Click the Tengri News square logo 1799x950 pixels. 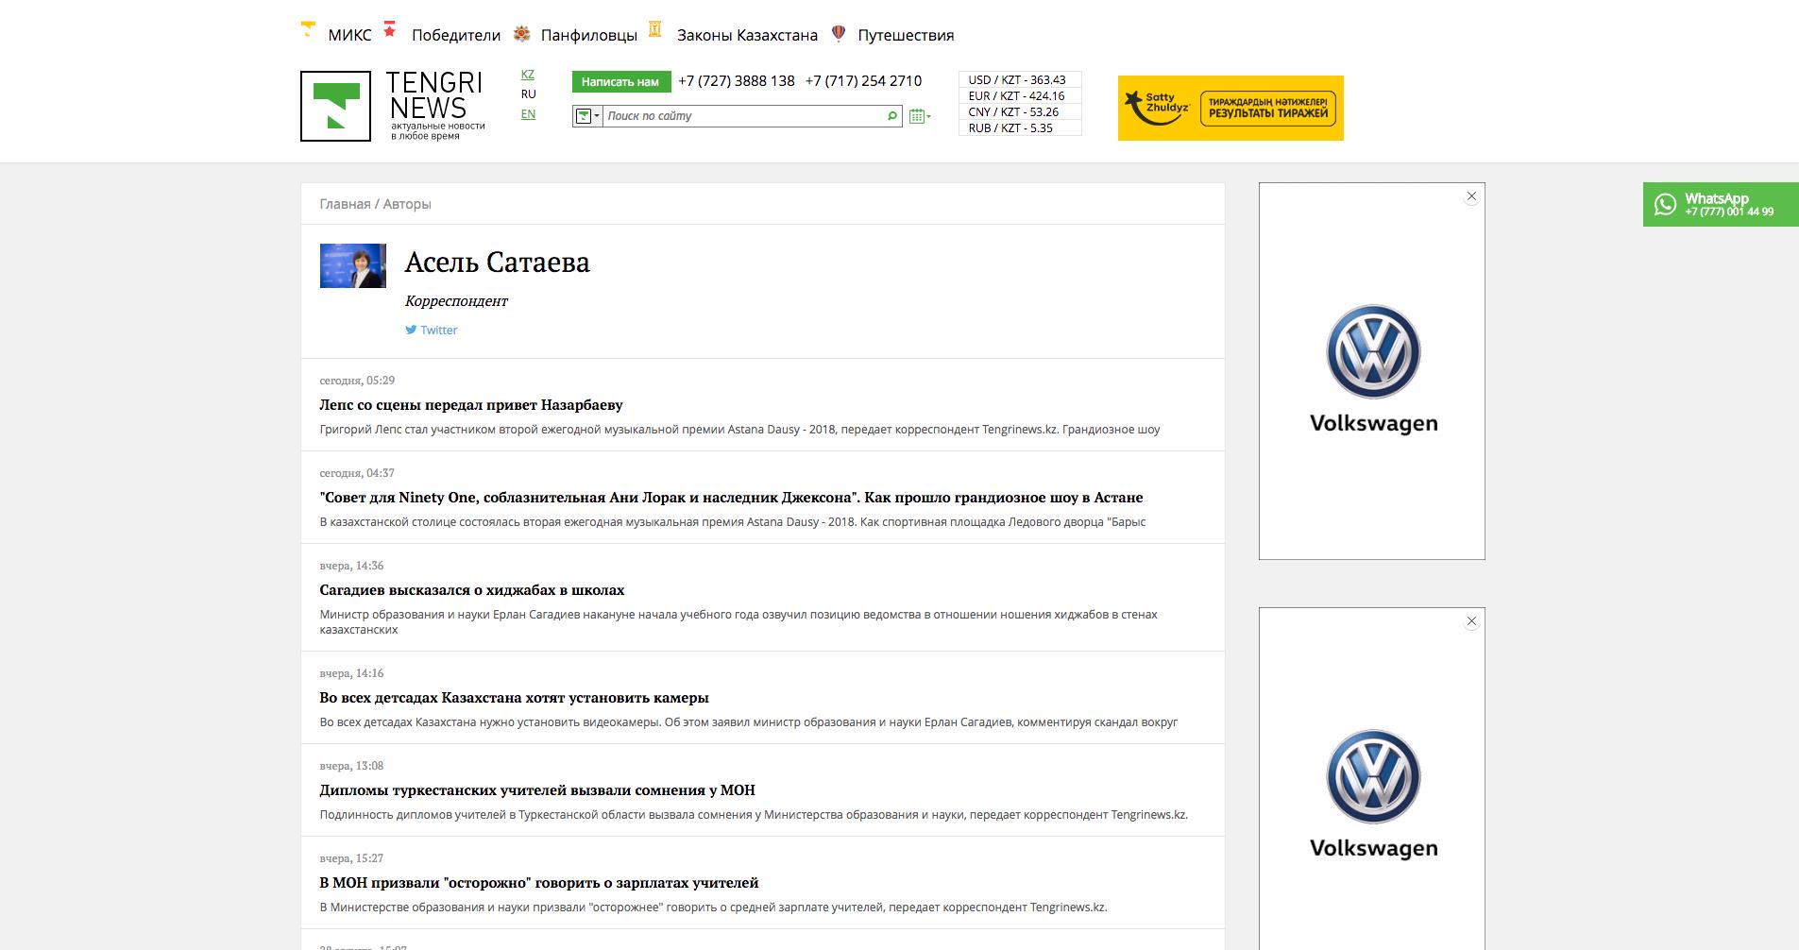(335, 106)
